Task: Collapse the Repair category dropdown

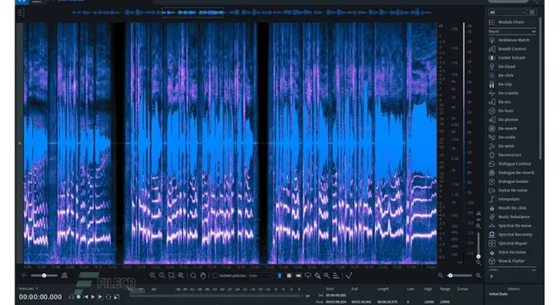Action: click(512, 31)
